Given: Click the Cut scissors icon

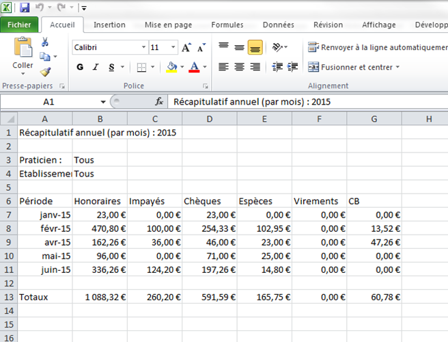Looking at the screenshot, I should click(x=45, y=42).
